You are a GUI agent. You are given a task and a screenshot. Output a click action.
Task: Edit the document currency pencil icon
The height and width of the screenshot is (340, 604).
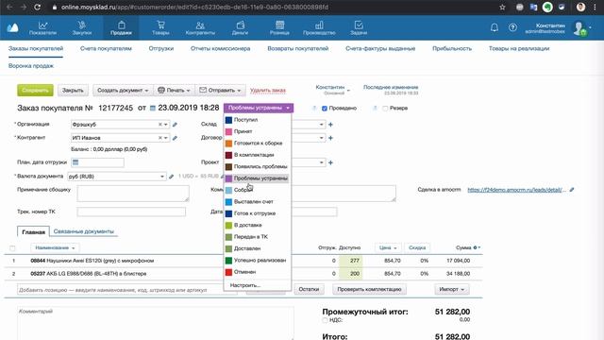[171, 177]
